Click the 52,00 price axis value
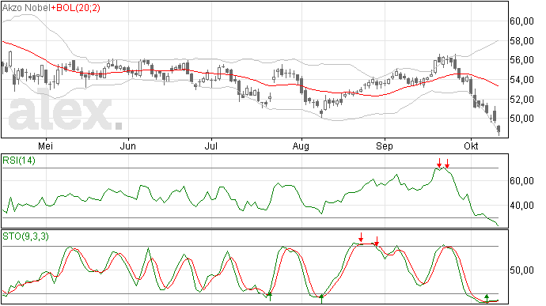This screenshot has width=546, height=306. pyautogui.click(x=521, y=100)
